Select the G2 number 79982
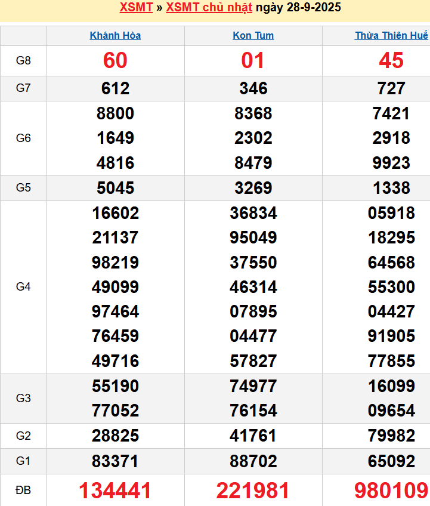Viewport: 430px width, 506px height. pyautogui.click(x=391, y=436)
